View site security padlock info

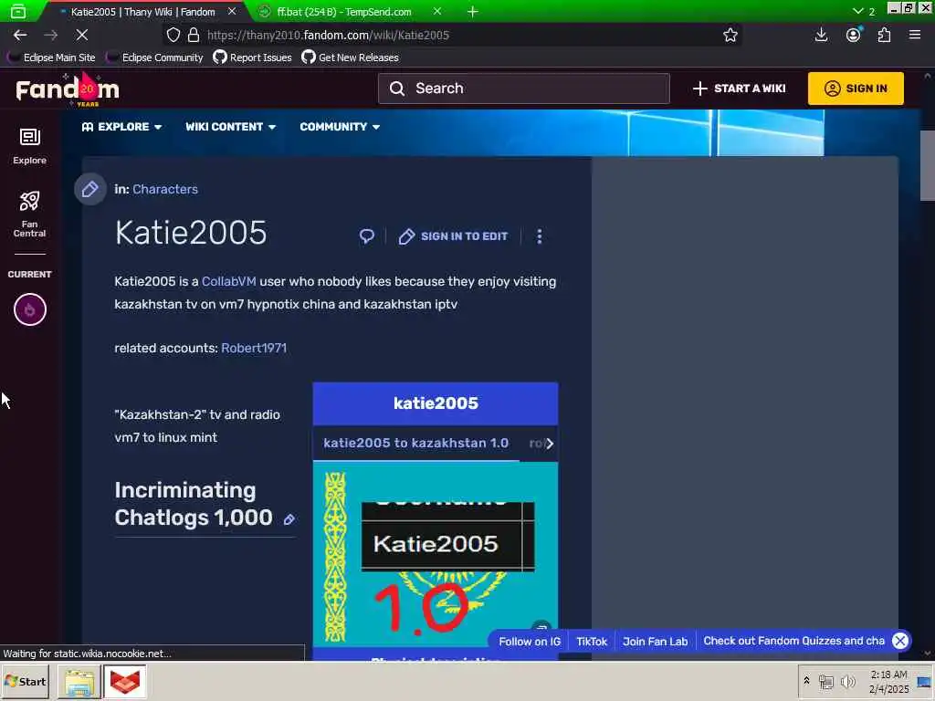194,36
